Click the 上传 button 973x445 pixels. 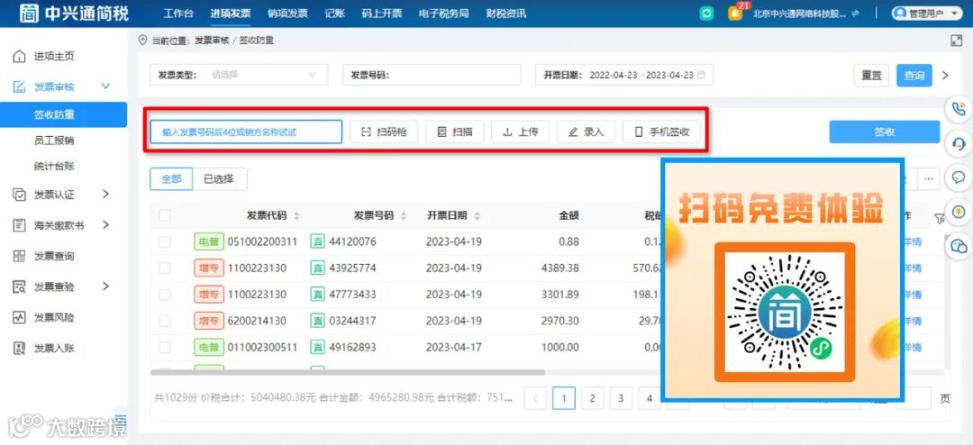pos(520,132)
